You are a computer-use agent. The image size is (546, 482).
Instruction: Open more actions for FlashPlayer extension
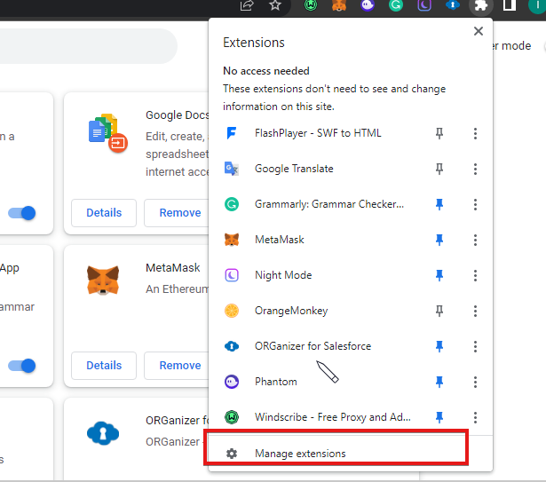click(x=475, y=133)
